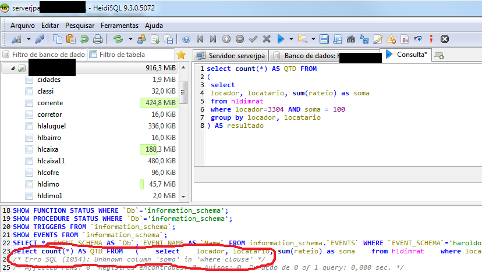Click the disconnect plug icon

pos(40,39)
